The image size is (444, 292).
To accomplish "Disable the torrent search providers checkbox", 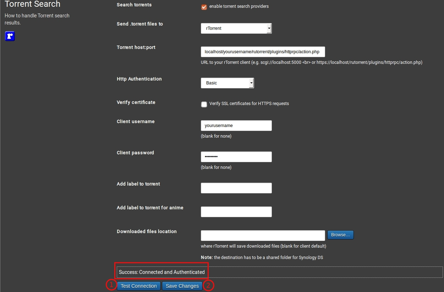I will click(204, 6).
